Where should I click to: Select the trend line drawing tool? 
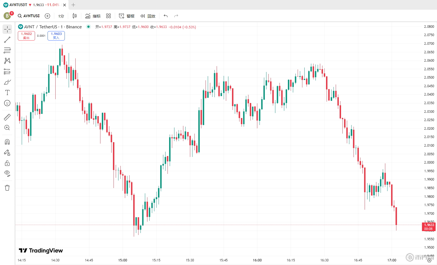click(7, 40)
